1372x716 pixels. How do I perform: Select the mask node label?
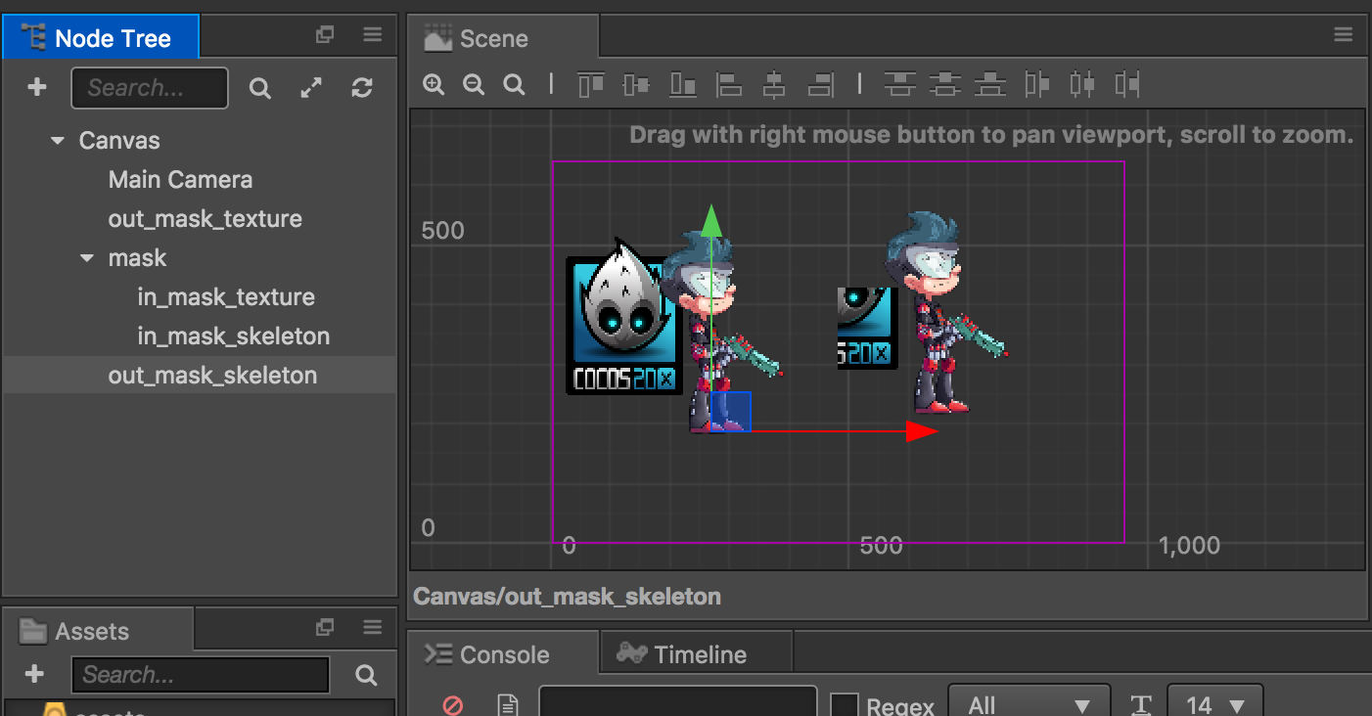138,258
